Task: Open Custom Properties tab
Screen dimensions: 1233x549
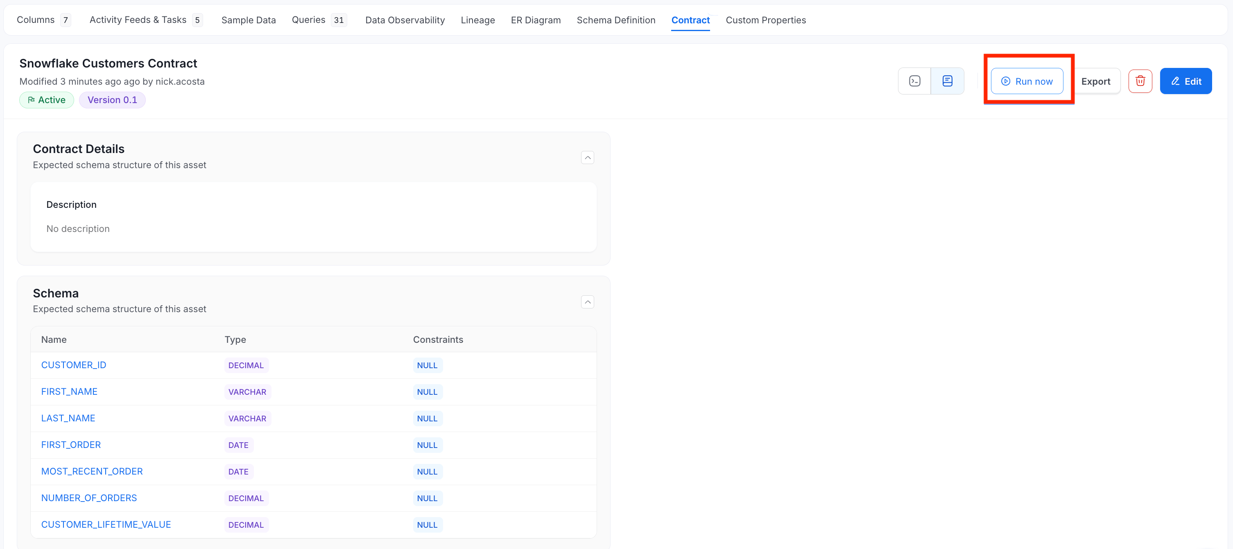Action: point(765,20)
